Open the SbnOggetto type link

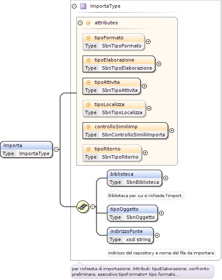[x=140, y=217]
